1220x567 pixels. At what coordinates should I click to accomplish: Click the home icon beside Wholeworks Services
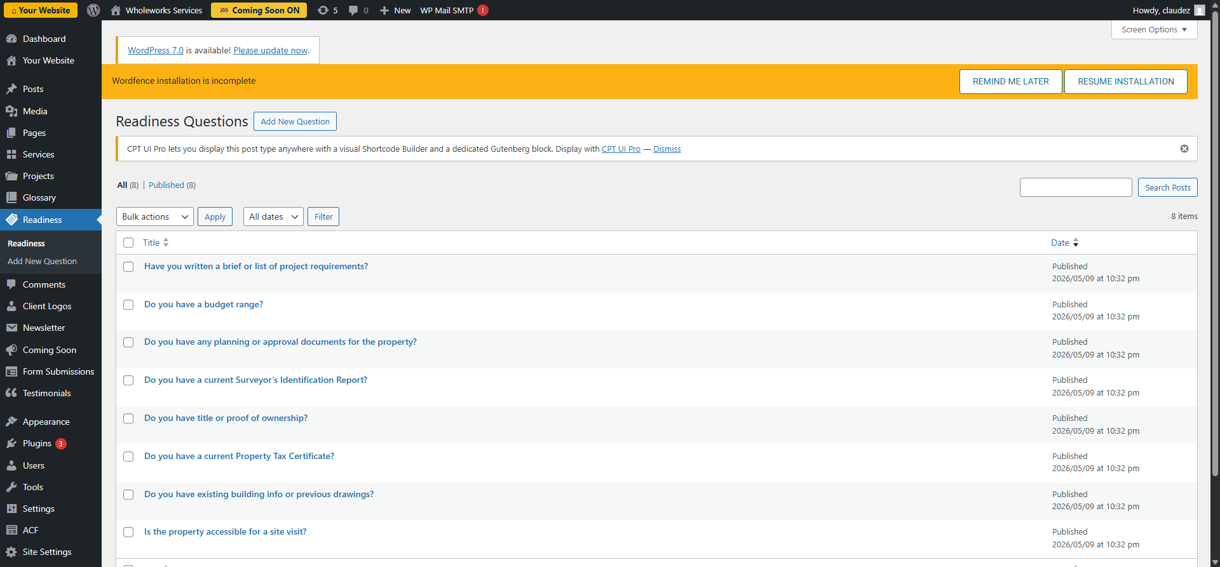click(x=116, y=10)
